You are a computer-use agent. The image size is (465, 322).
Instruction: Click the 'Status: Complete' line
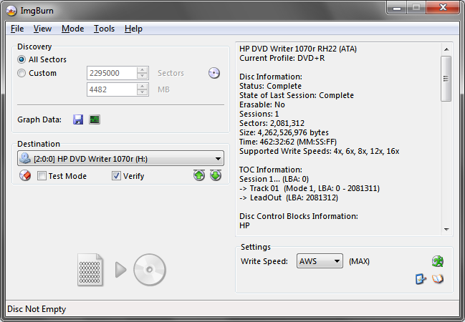click(270, 86)
